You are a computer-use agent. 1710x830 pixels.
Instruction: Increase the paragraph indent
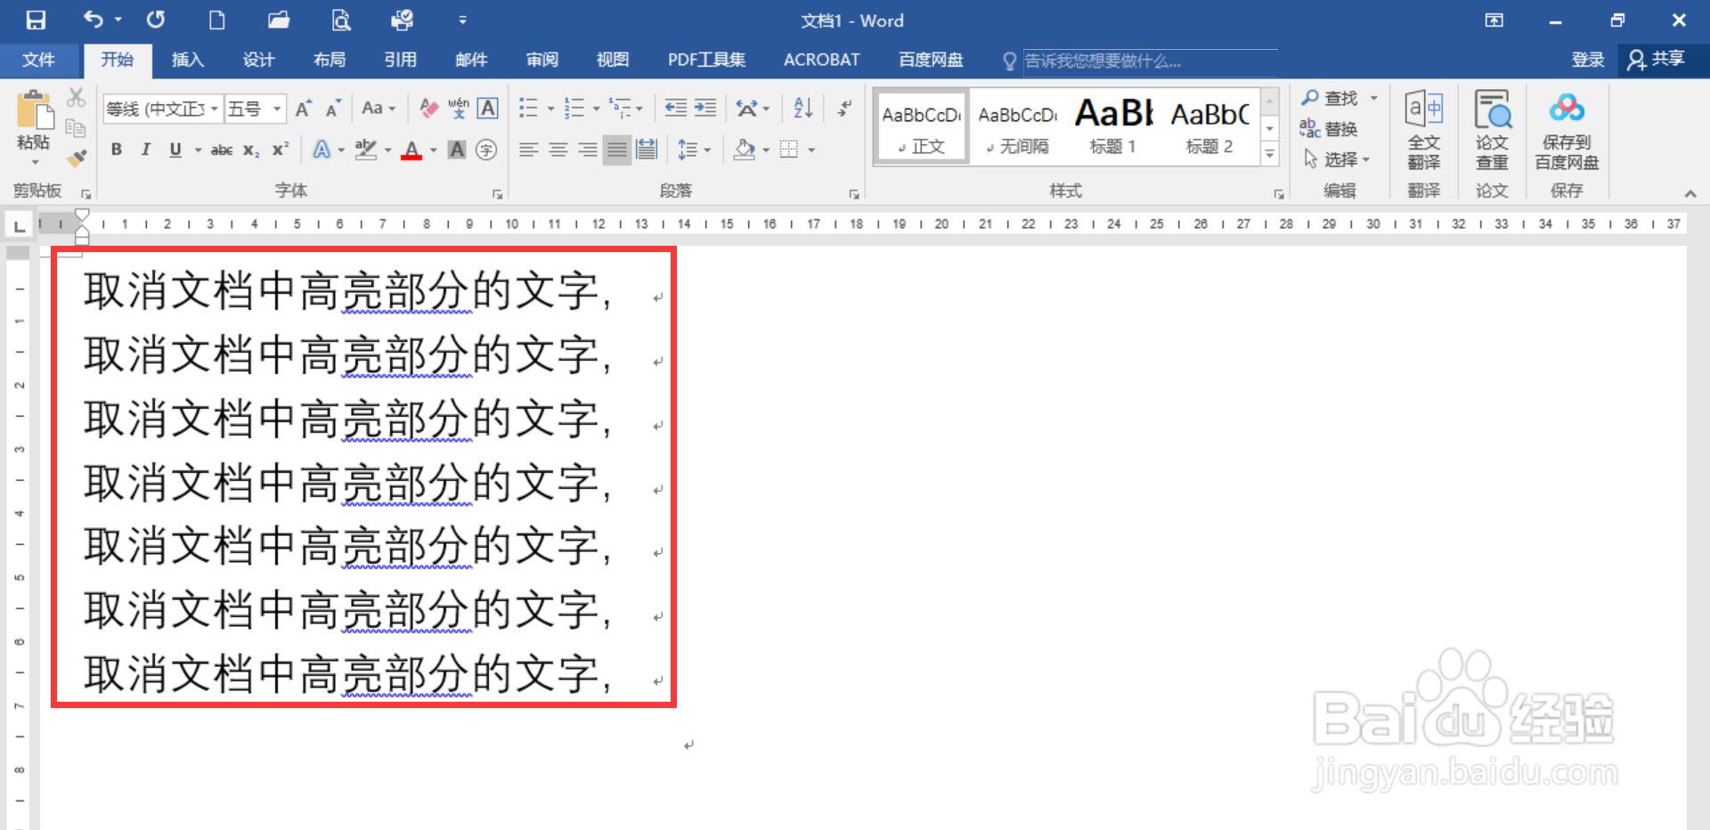coord(705,109)
